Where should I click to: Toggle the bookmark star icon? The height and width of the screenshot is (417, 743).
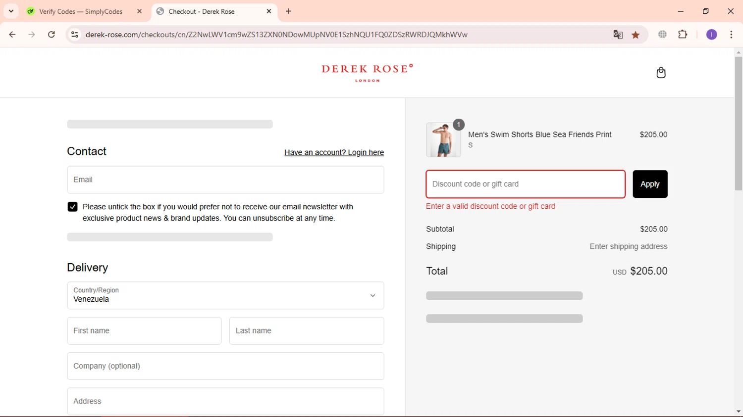636,35
